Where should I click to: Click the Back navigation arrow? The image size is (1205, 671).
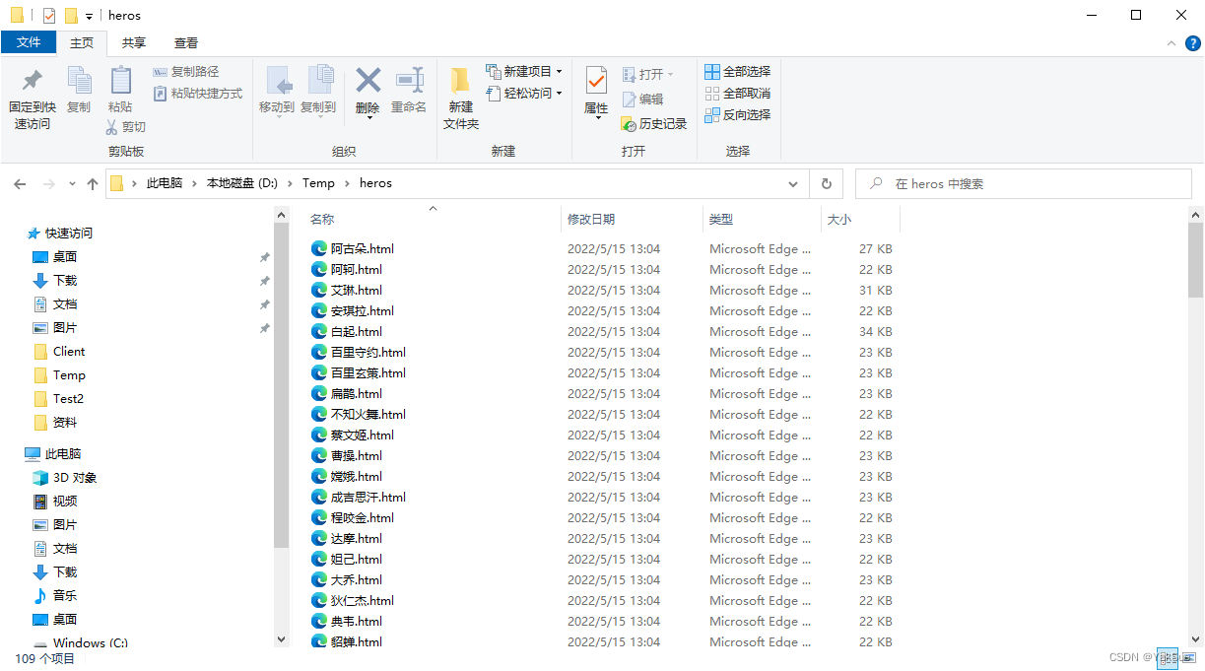point(20,183)
